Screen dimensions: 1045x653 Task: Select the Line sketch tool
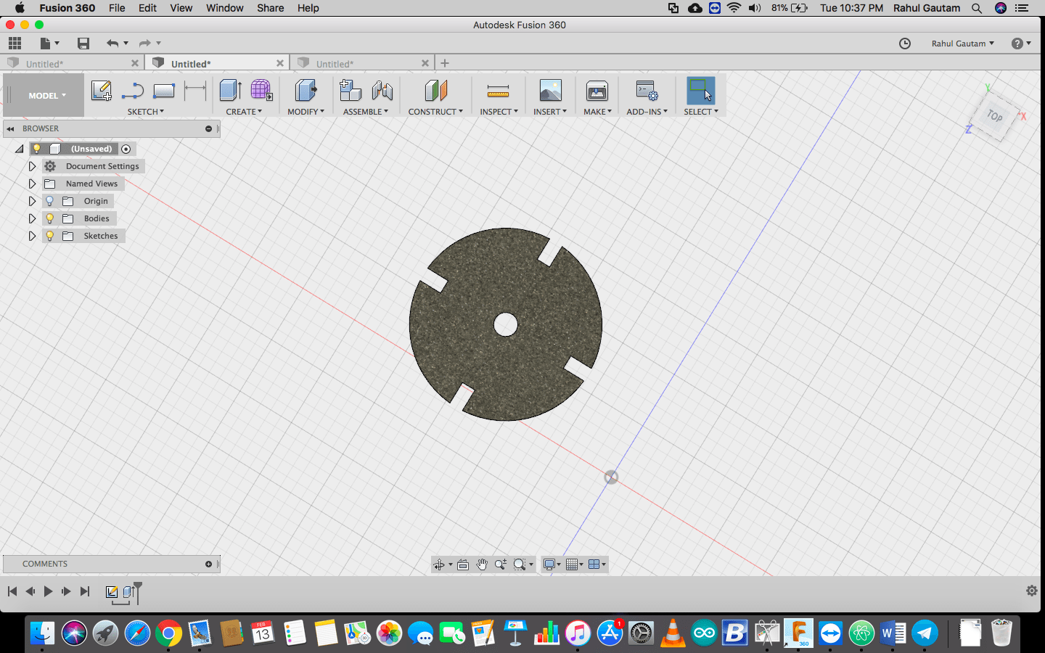(132, 91)
